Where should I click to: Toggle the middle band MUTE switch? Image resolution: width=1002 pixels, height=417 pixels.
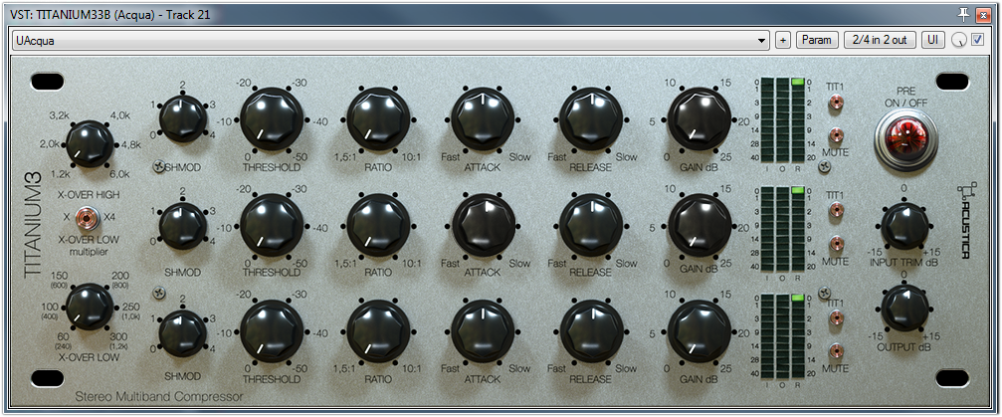pyautogui.click(x=835, y=243)
